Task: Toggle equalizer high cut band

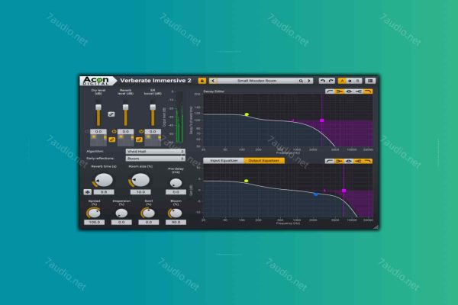Action: click(x=368, y=161)
